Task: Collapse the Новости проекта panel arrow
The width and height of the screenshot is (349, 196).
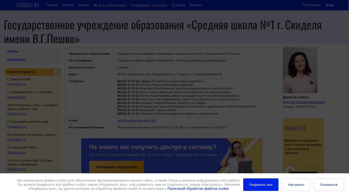Action: tap(56, 72)
